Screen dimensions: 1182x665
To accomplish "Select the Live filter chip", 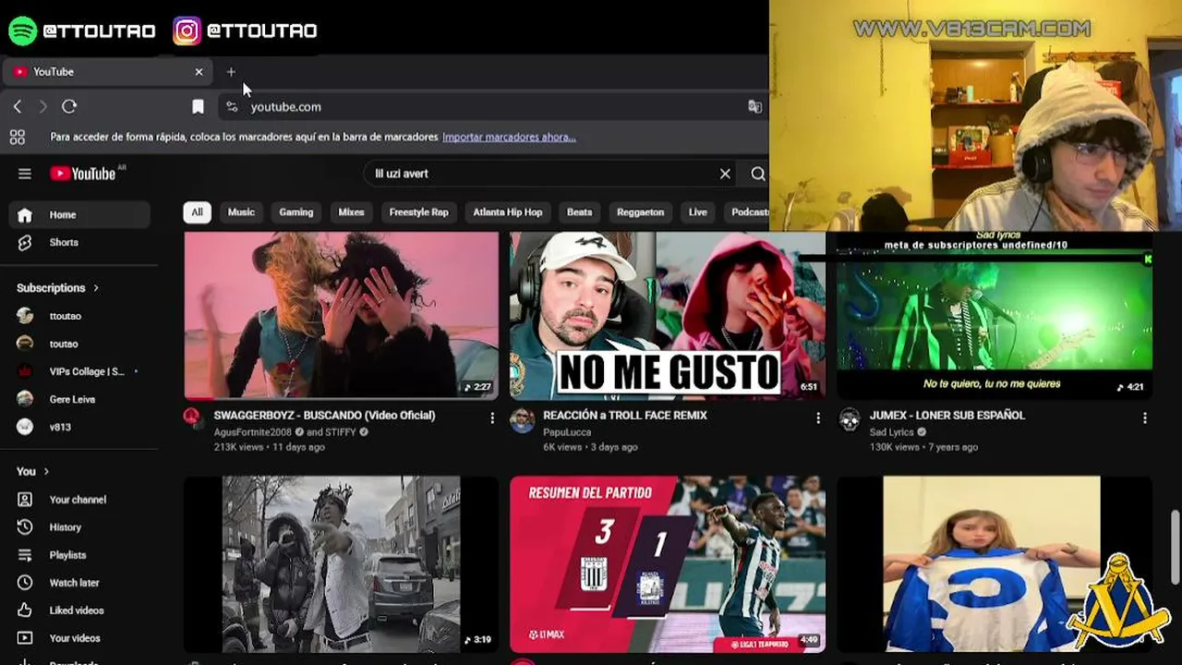I will coord(698,212).
